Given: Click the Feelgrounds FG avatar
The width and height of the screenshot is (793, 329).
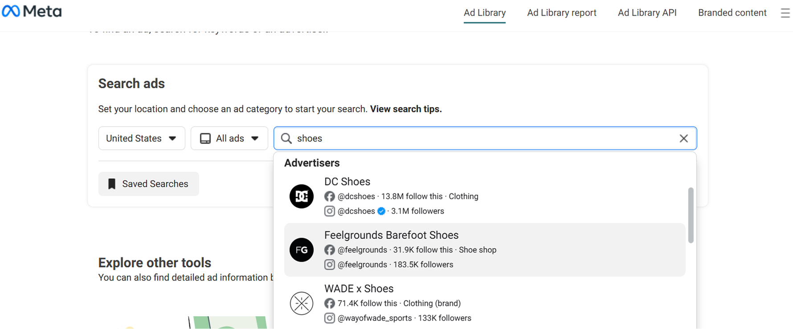Looking at the screenshot, I should [302, 250].
